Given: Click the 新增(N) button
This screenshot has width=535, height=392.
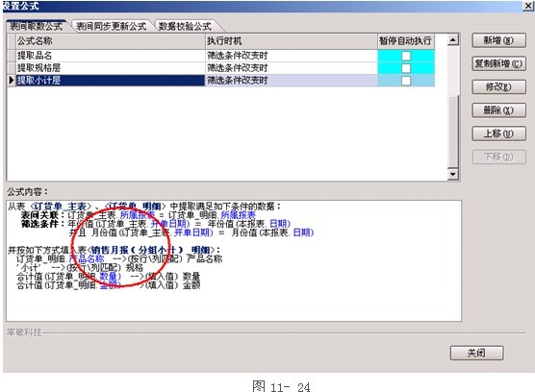Looking at the screenshot, I should (498, 40).
